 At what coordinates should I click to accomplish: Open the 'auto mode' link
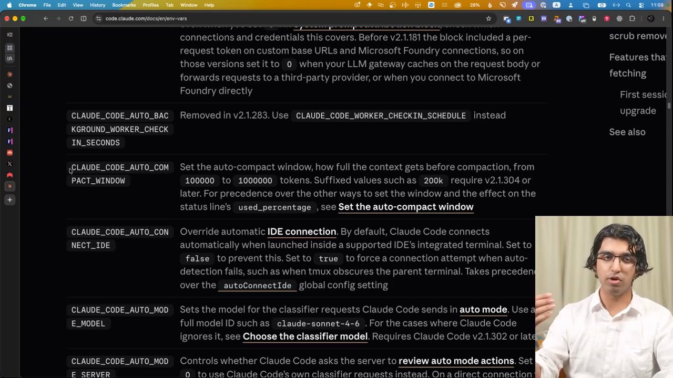pyautogui.click(x=483, y=310)
